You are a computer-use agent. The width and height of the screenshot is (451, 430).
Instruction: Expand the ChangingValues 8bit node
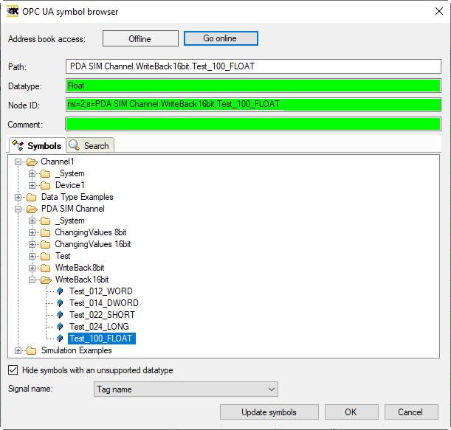tap(32, 232)
